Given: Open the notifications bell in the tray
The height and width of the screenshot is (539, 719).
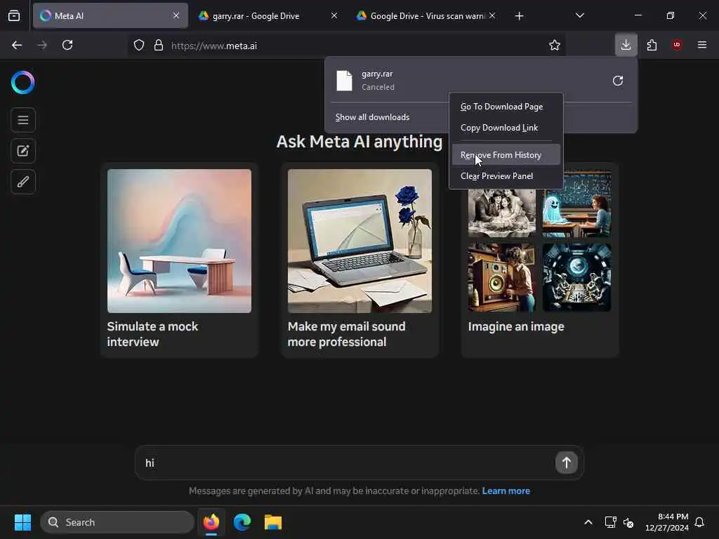Looking at the screenshot, I should (x=699, y=522).
